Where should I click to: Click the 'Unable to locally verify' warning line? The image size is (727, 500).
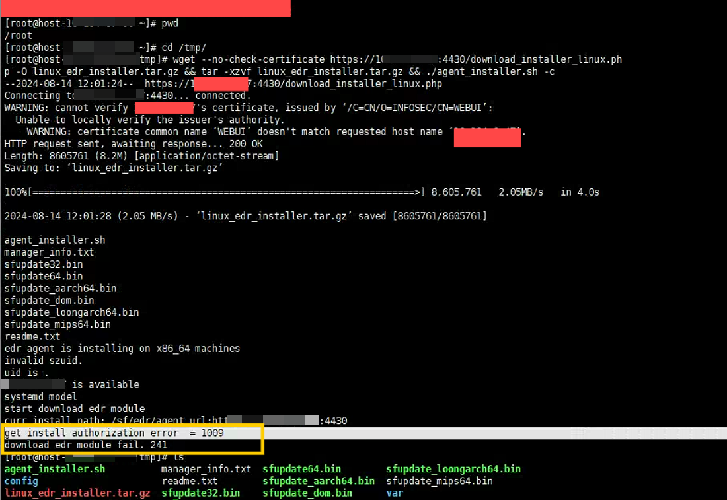click(149, 120)
